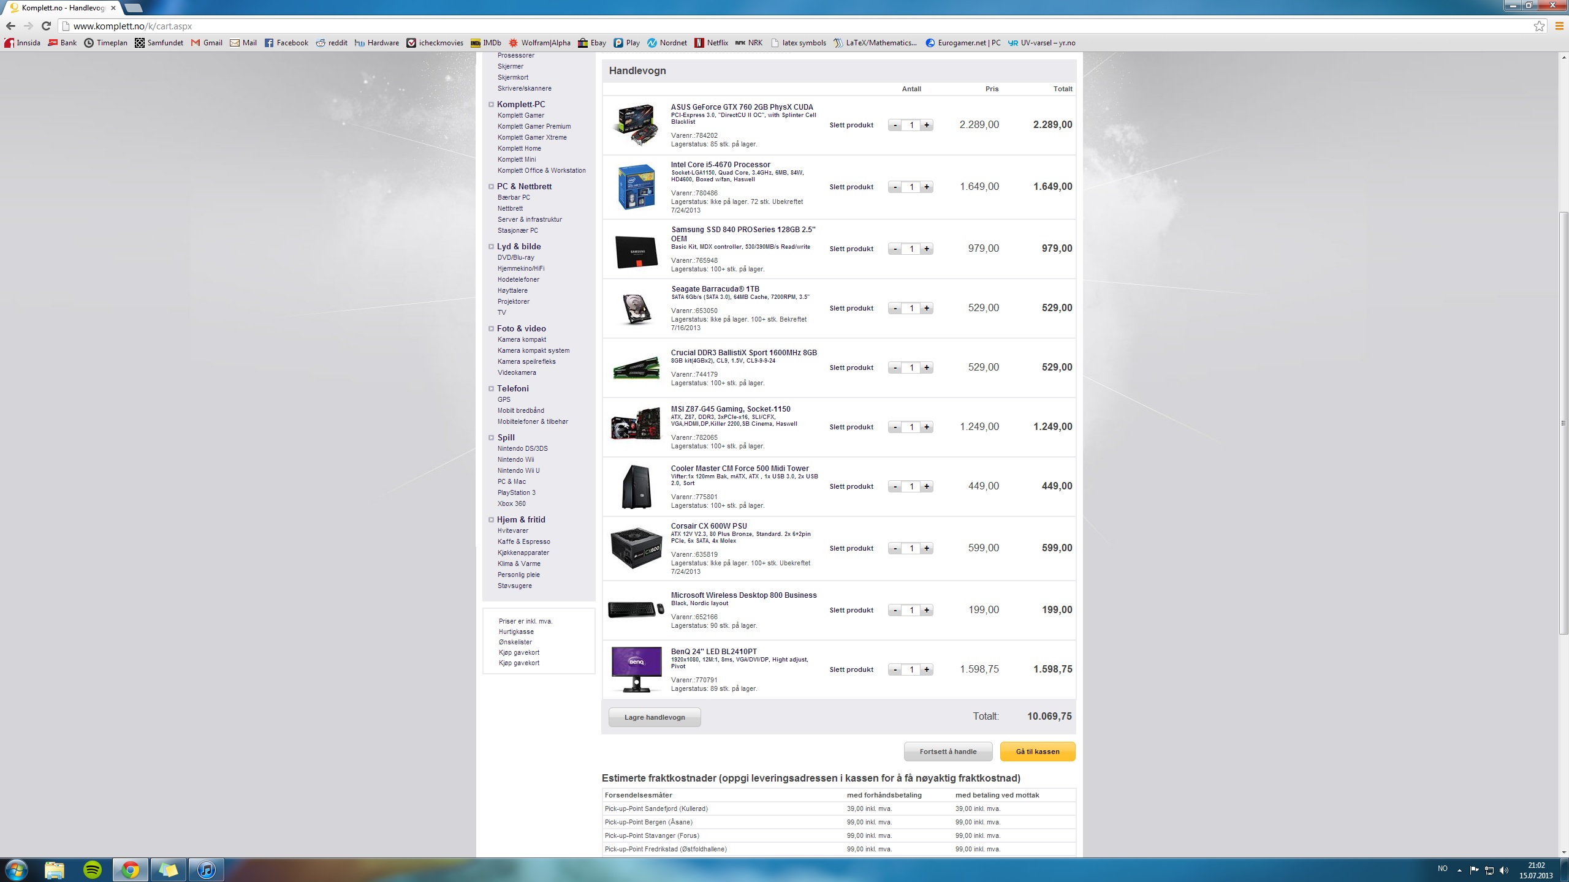Click quantity field of Samsung SSD 840
The height and width of the screenshot is (882, 1569).
click(911, 249)
